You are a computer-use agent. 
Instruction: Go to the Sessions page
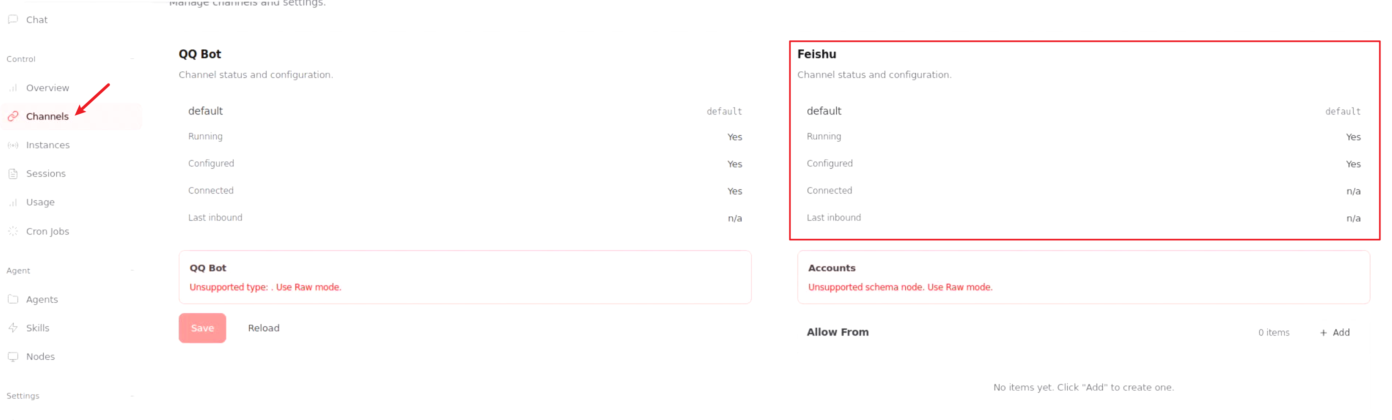(46, 174)
